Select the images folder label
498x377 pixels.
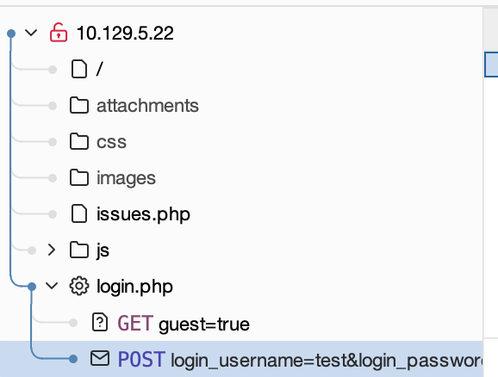coord(126,178)
